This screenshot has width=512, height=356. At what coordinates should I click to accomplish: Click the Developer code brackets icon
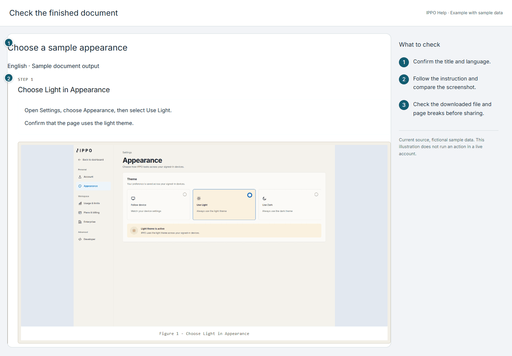80,239
